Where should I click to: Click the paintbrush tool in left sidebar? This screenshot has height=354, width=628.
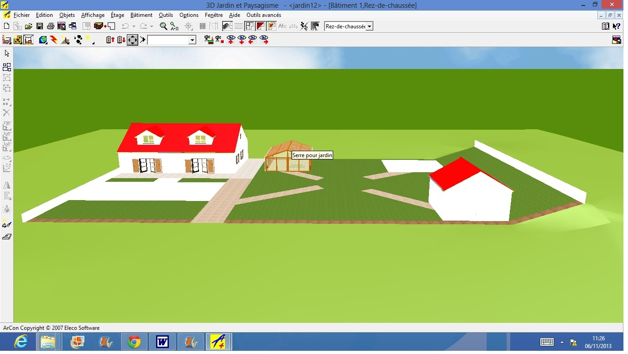click(7, 224)
